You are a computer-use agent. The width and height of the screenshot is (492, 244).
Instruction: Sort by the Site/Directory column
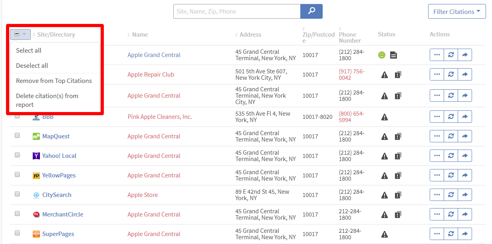click(x=56, y=35)
